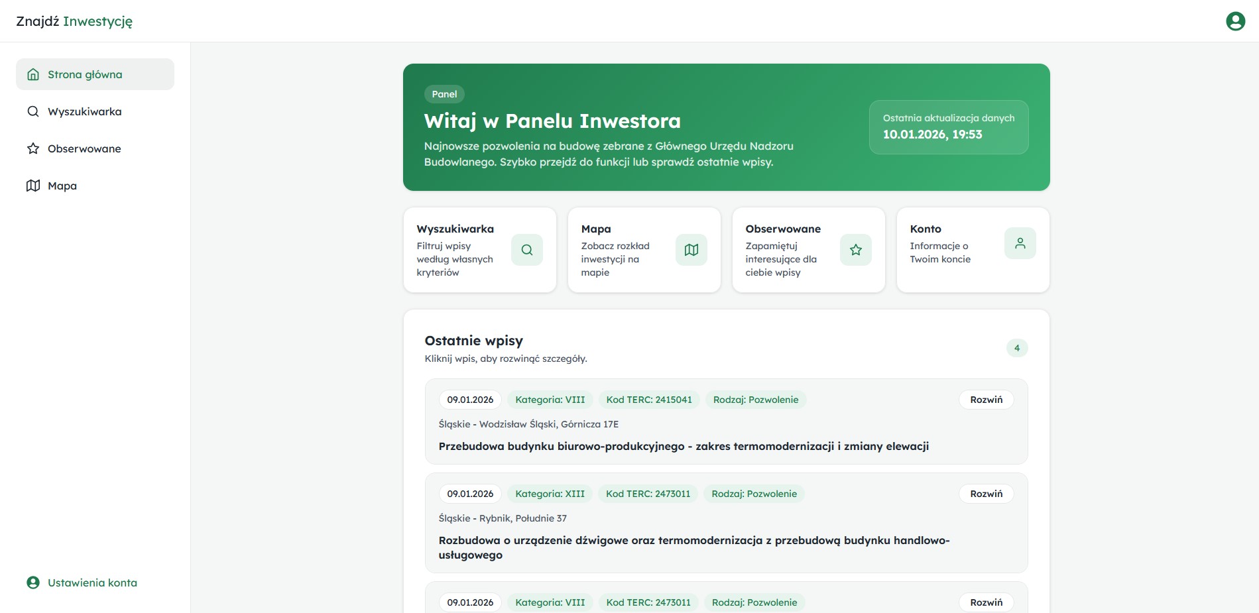Click the map icon in Mapa card
This screenshot has width=1259, height=613.
pyautogui.click(x=691, y=250)
